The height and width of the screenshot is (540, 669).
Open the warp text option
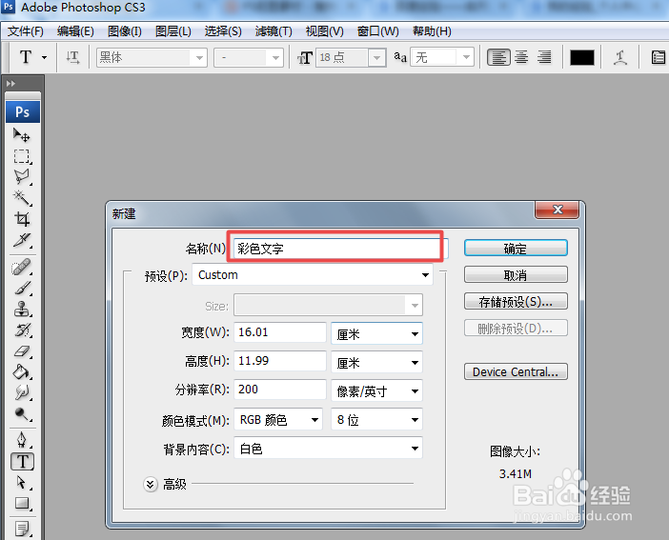[x=620, y=57]
